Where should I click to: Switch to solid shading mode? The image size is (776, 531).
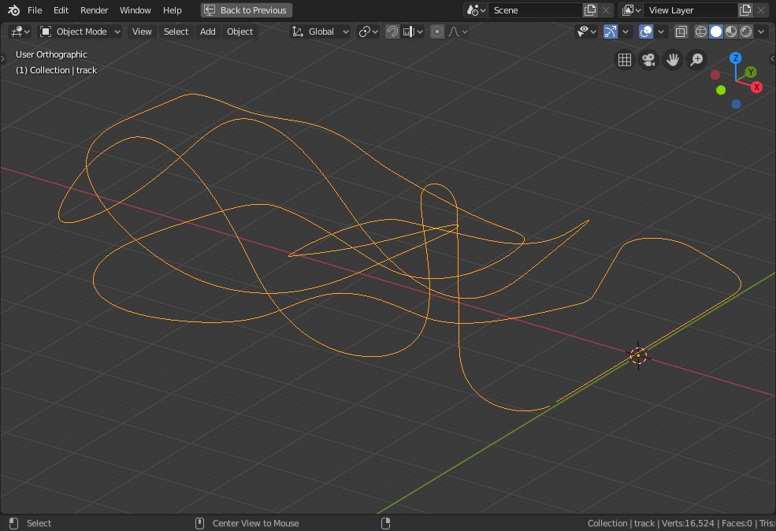pos(715,32)
